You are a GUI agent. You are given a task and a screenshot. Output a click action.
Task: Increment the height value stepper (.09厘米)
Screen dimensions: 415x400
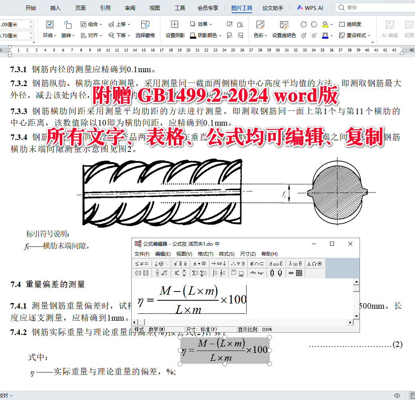pos(31,22)
